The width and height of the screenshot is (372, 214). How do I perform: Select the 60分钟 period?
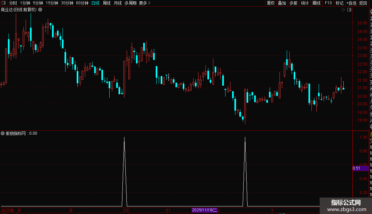[82, 3]
